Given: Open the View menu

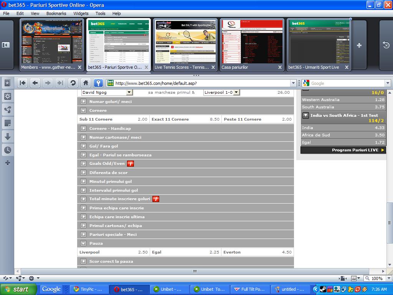Looking at the screenshot, I should (x=35, y=13).
